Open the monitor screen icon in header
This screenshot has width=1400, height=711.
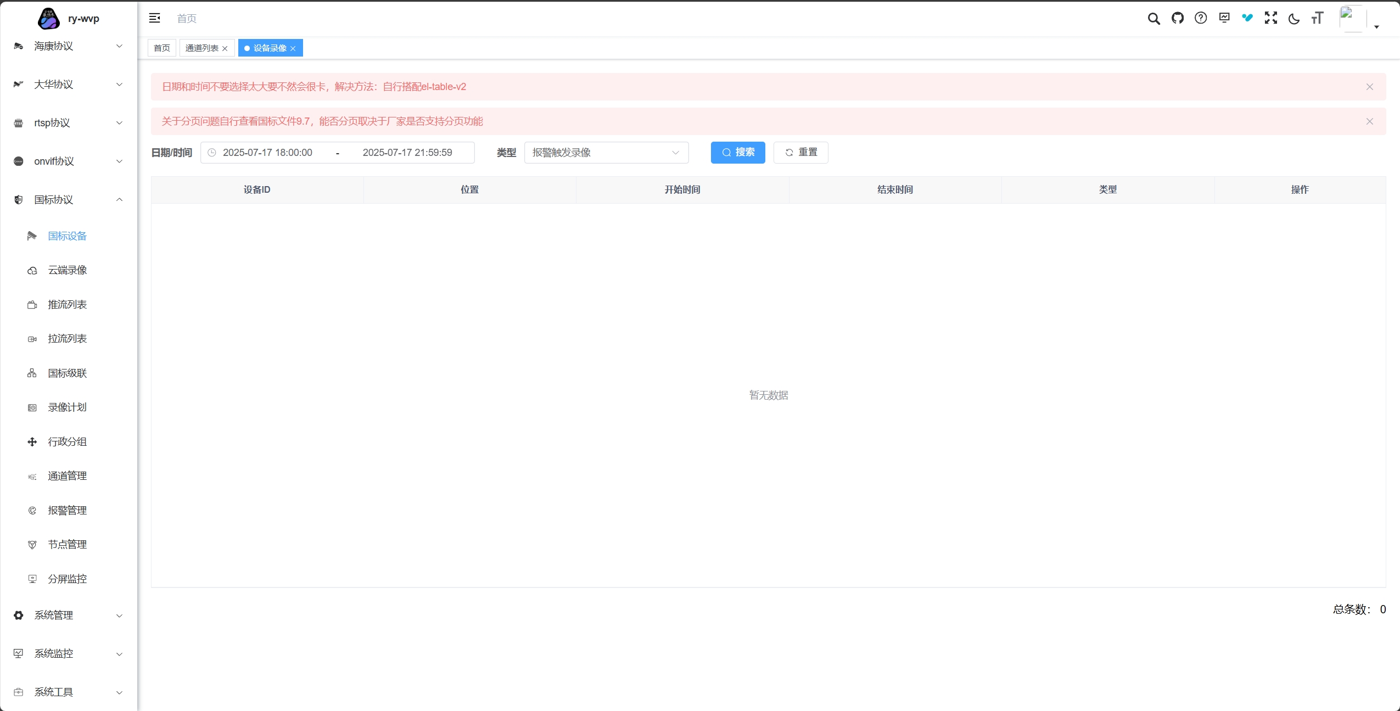[x=1224, y=18]
